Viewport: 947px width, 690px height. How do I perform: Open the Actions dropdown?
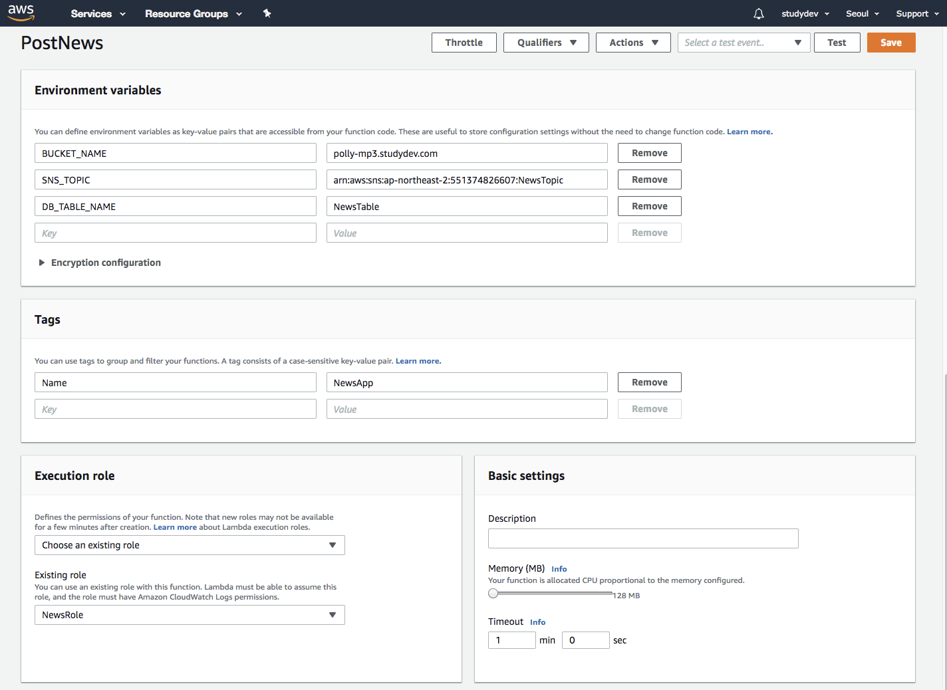pyautogui.click(x=633, y=43)
